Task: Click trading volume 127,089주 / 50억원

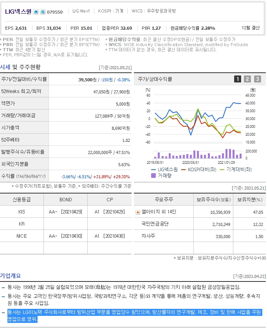Action: 112,116
